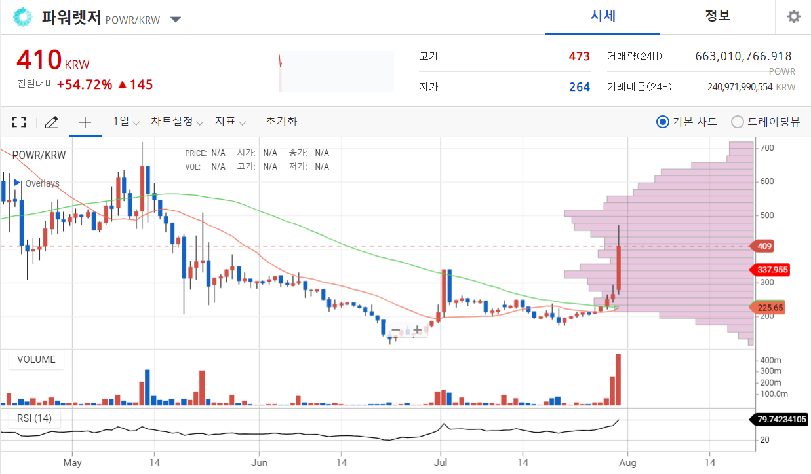Click the 초기화 reset button
Screen dimensions: 811x474
tap(281, 122)
